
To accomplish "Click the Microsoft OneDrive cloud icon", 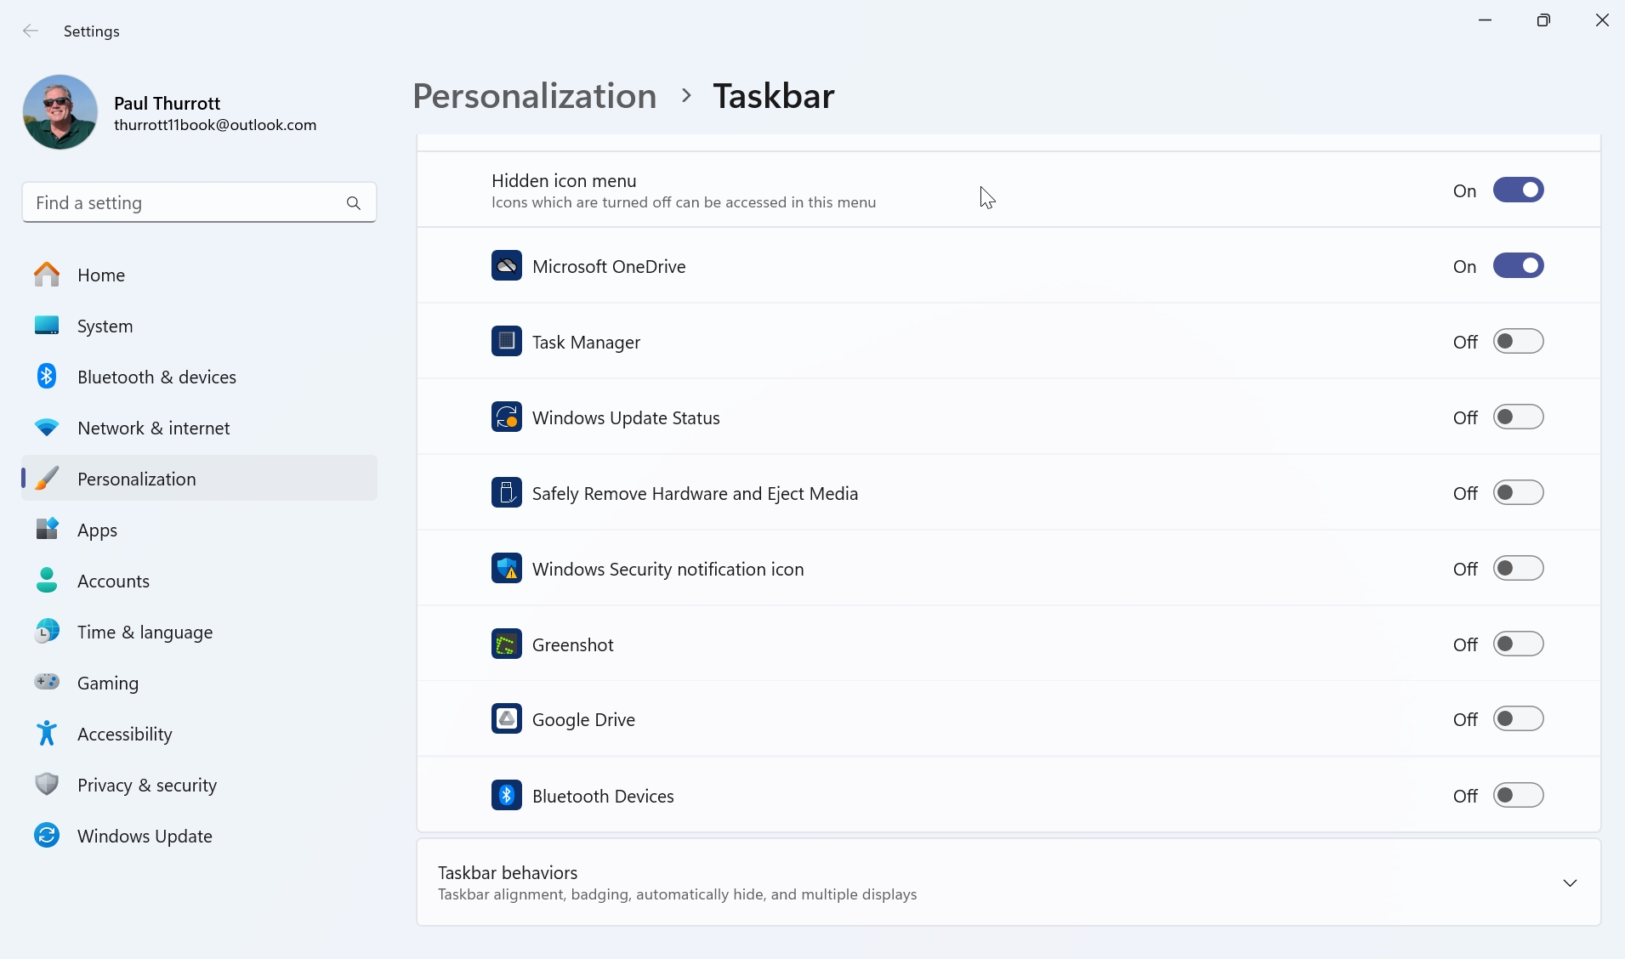I will pos(506,266).
